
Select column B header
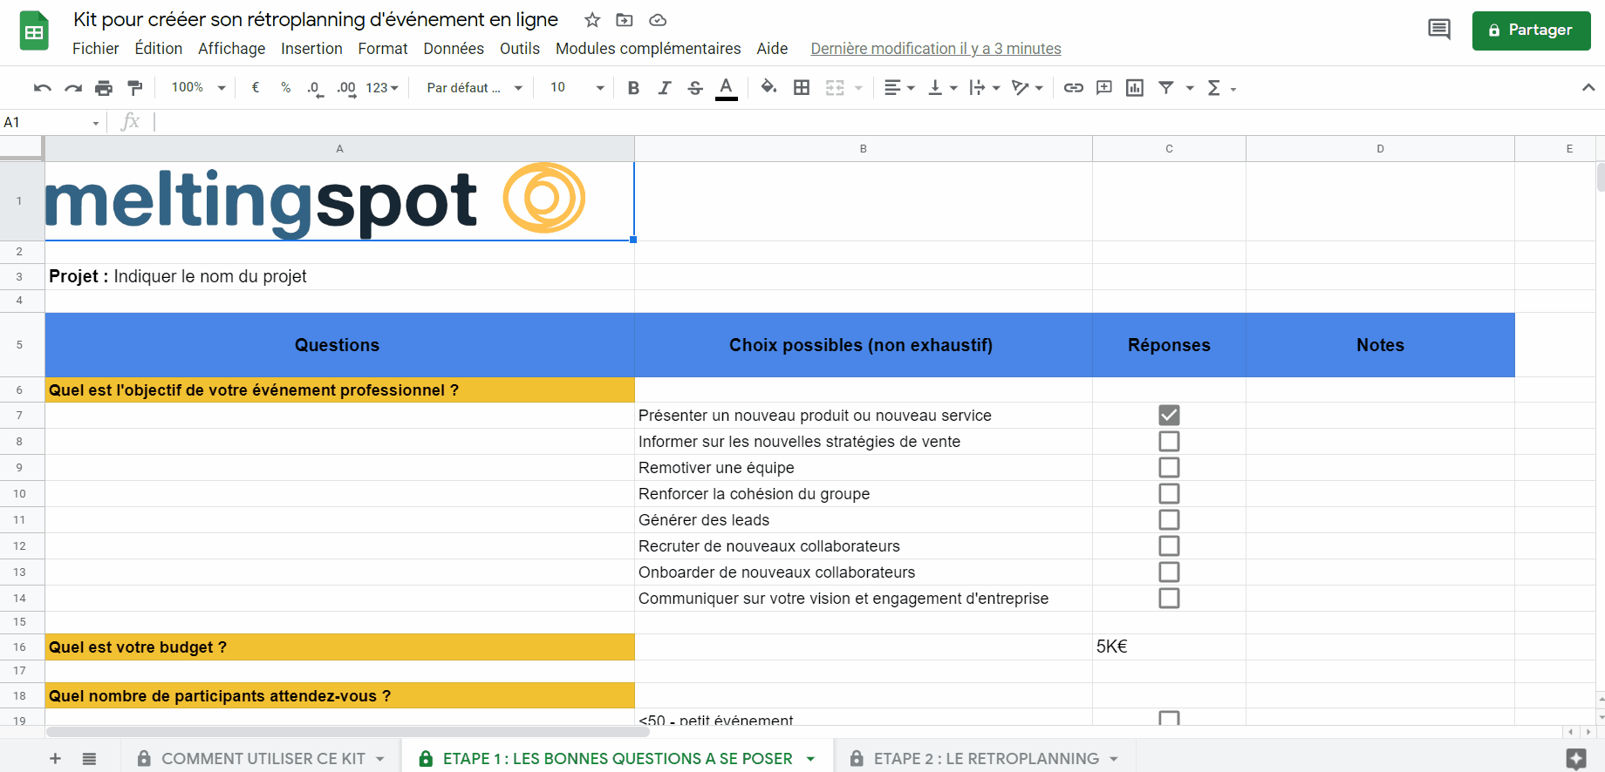[864, 149]
